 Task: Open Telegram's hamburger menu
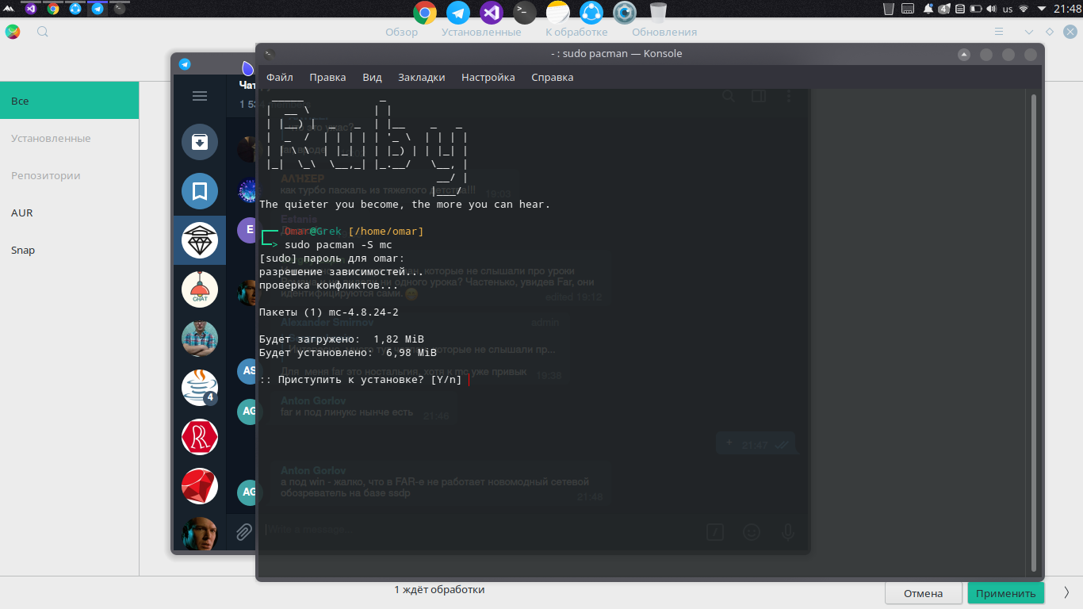tap(200, 96)
